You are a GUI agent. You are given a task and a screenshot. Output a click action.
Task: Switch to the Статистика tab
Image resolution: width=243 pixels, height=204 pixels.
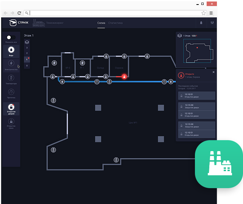(115, 23)
